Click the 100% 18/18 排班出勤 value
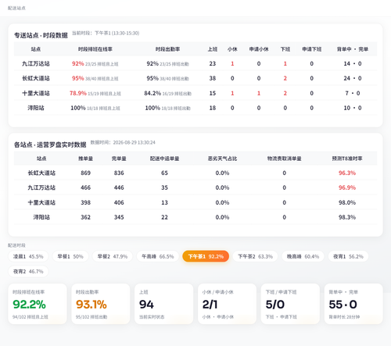The image size is (391, 346). click(x=167, y=108)
